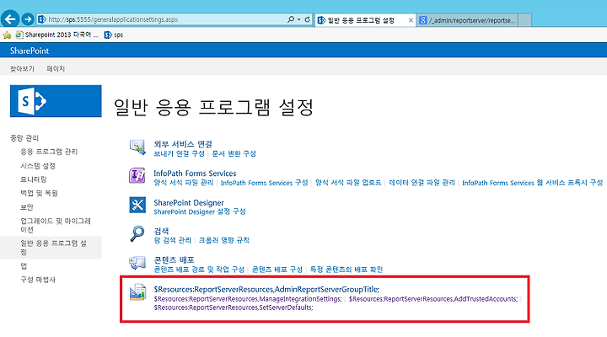Open the address bar dropdown arrow

coord(298,19)
